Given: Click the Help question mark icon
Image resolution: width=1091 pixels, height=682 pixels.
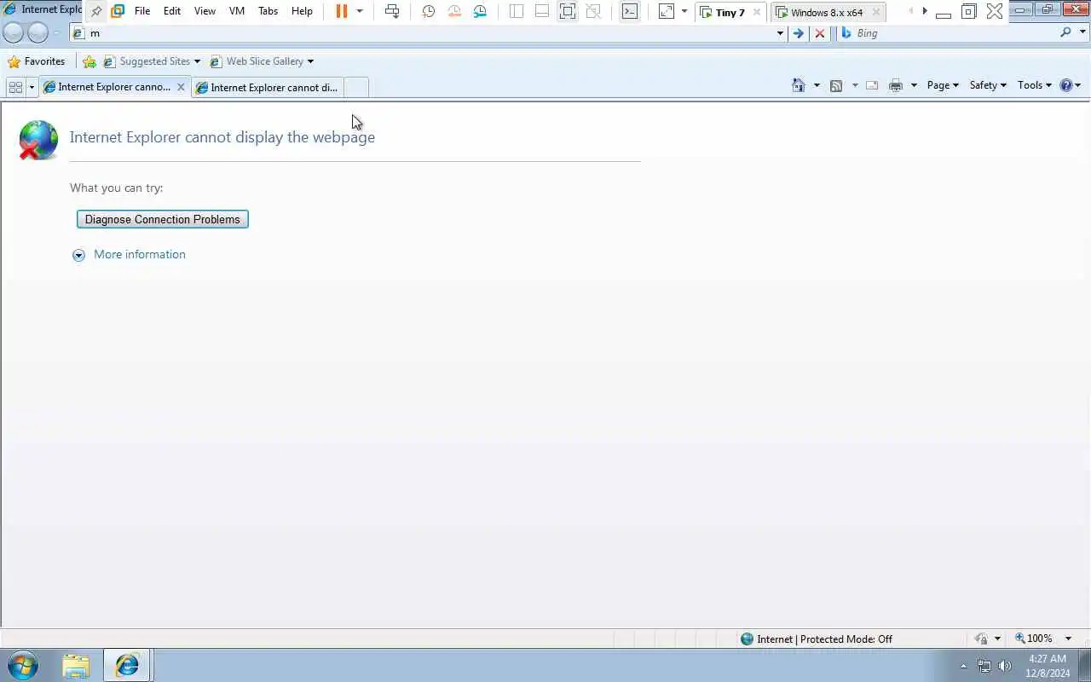Looking at the screenshot, I should pos(1065,85).
